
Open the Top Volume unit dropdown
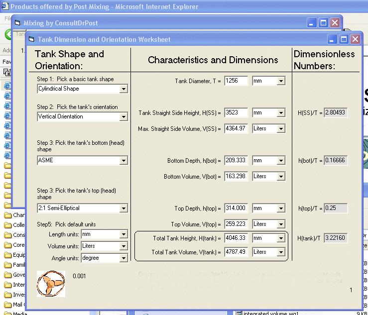coord(281,224)
